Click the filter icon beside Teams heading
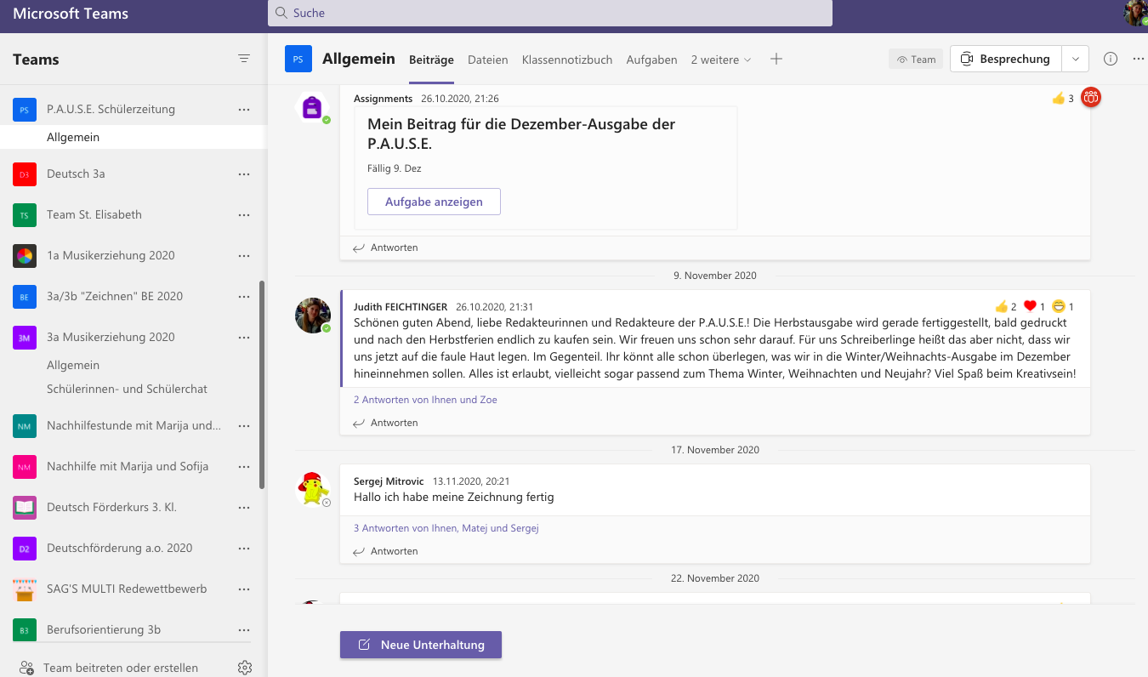This screenshot has height=677, width=1148. click(244, 59)
